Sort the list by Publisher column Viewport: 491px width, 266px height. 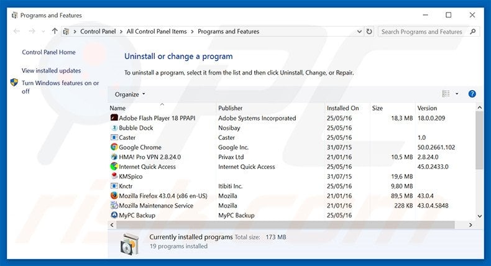pos(230,108)
